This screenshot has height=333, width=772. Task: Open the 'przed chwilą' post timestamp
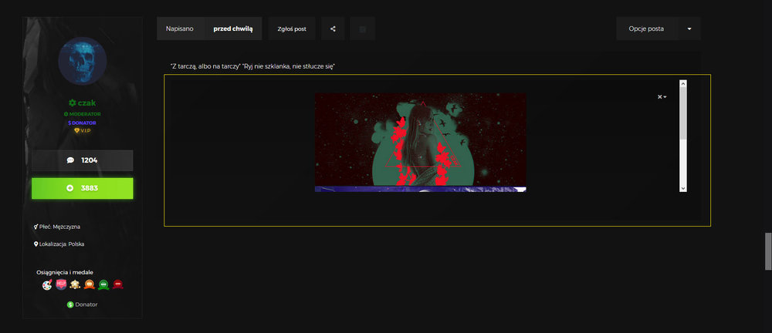click(233, 29)
